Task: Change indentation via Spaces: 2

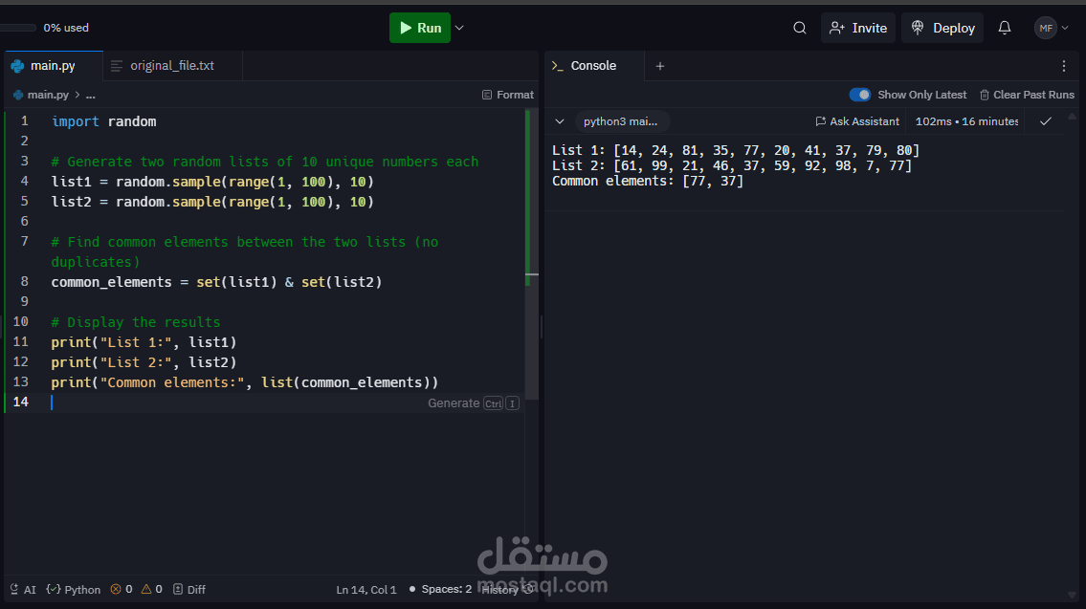Action: (x=447, y=589)
